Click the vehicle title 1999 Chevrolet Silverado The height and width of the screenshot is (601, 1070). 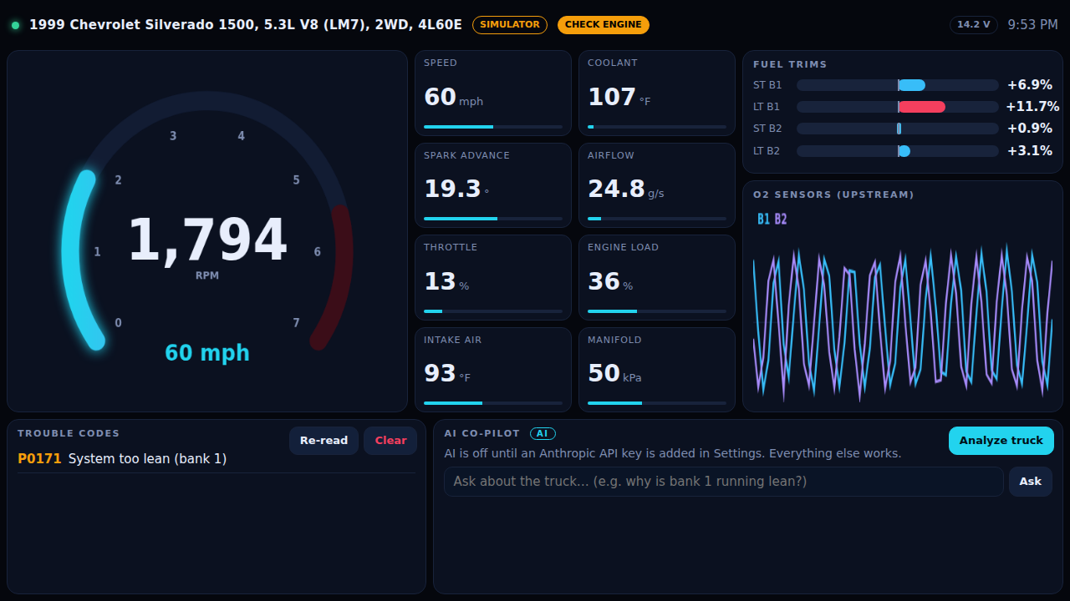[246, 25]
